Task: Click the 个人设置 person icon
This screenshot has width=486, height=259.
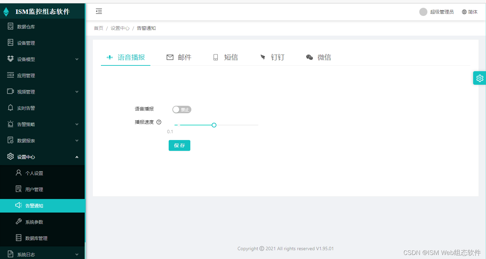Action: point(19,173)
